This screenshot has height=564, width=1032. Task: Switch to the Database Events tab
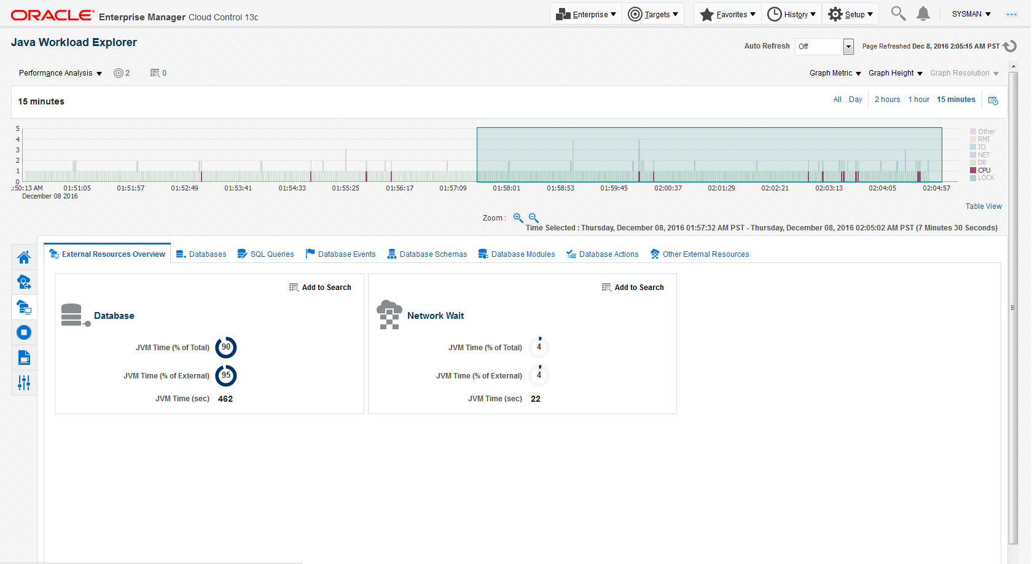340,254
